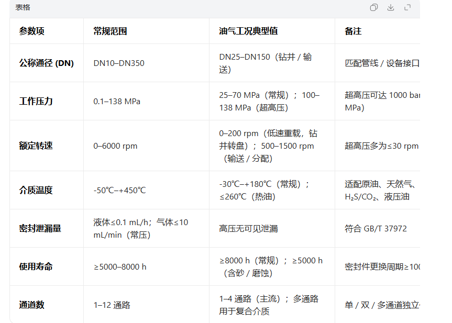
Task: Click the 备注 column header
Action: pos(353,31)
